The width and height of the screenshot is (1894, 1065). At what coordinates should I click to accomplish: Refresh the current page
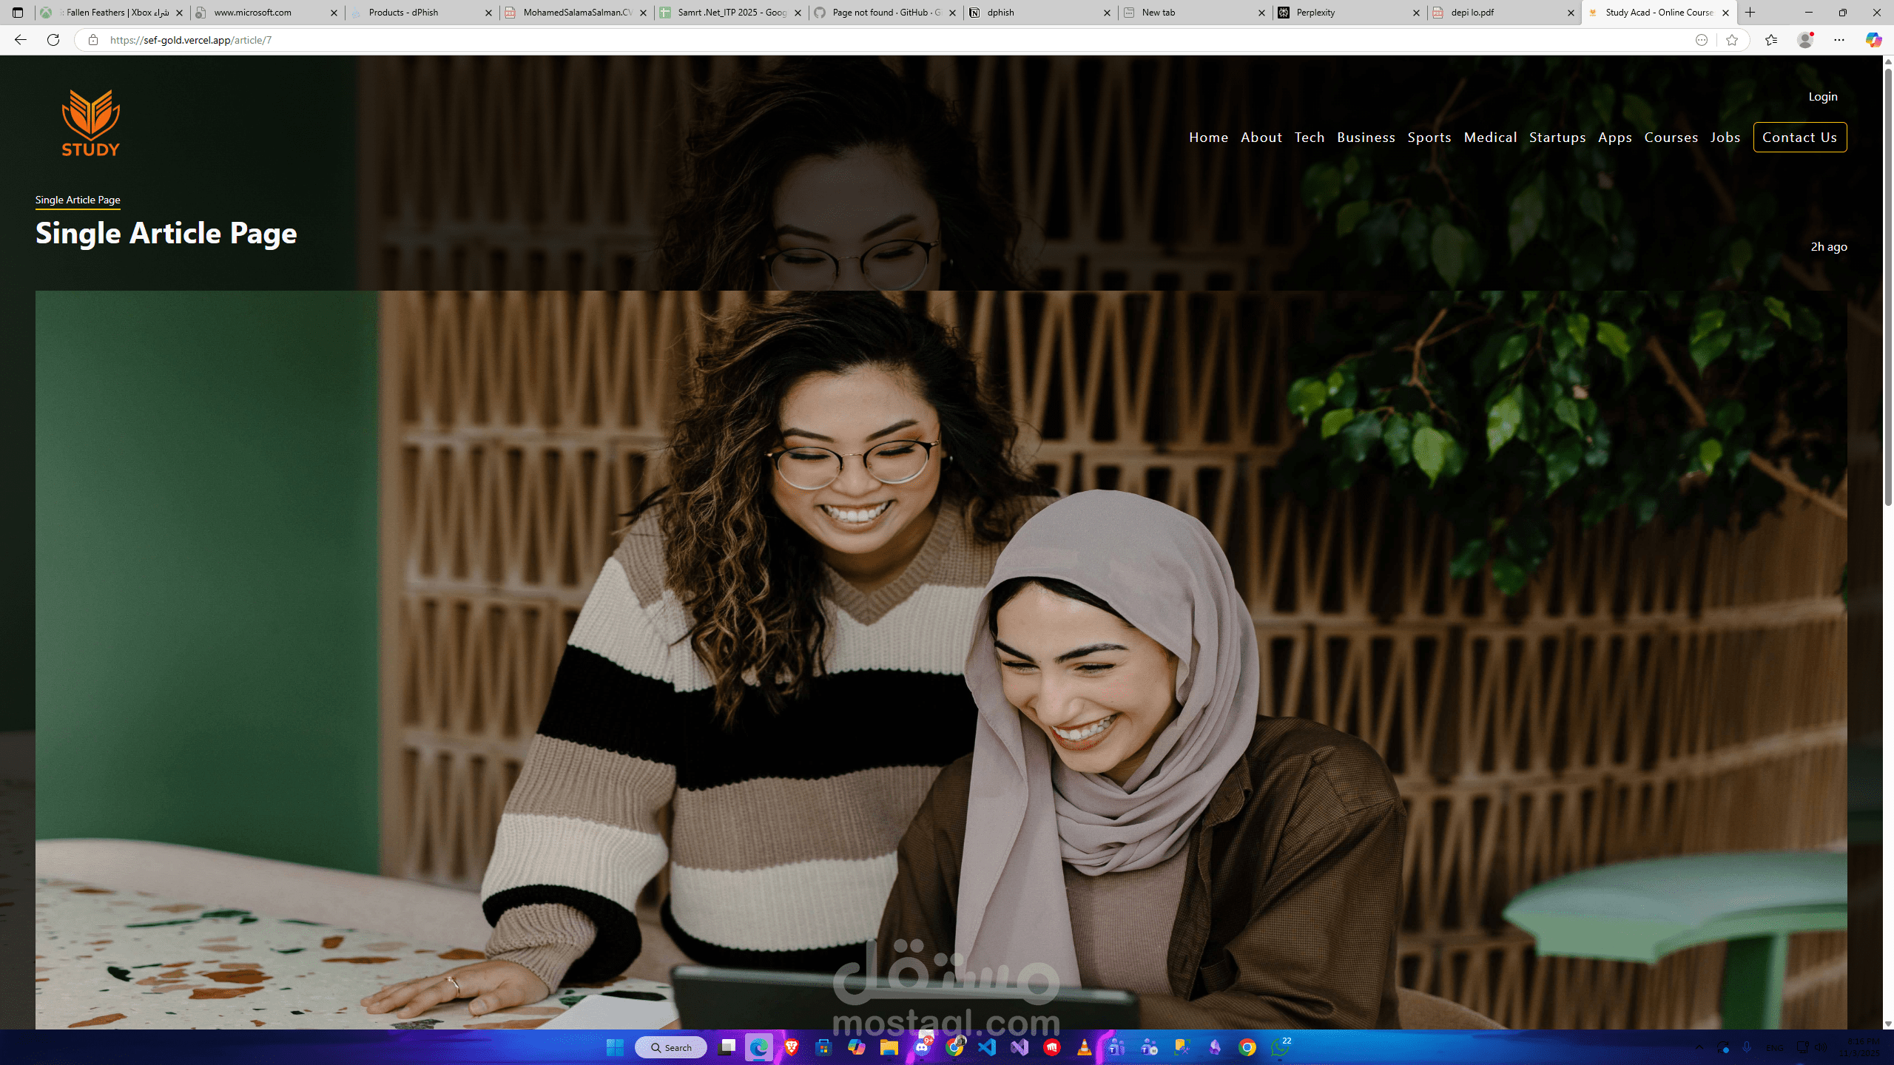(x=53, y=40)
